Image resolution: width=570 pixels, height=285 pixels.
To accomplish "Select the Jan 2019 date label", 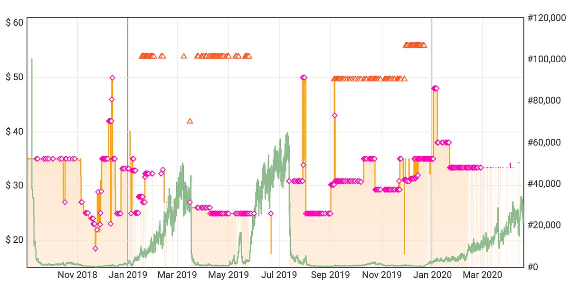I will click(127, 275).
